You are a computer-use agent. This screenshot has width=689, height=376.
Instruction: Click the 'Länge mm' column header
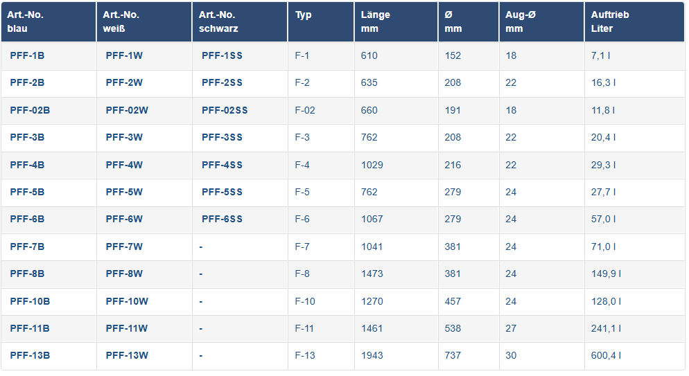(x=376, y=21)
